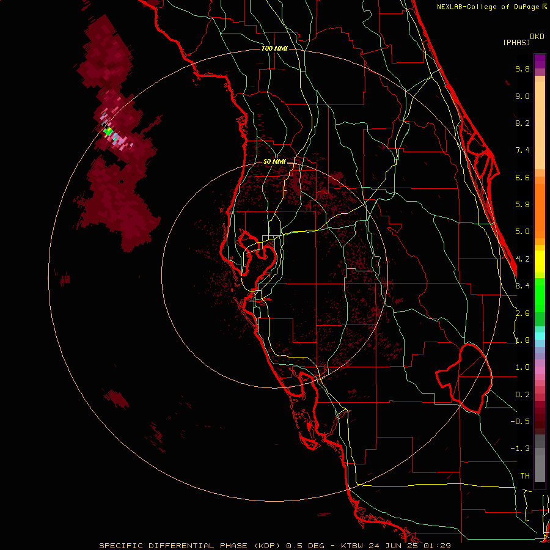Click the pink segment of the color bar

[540, 370]
